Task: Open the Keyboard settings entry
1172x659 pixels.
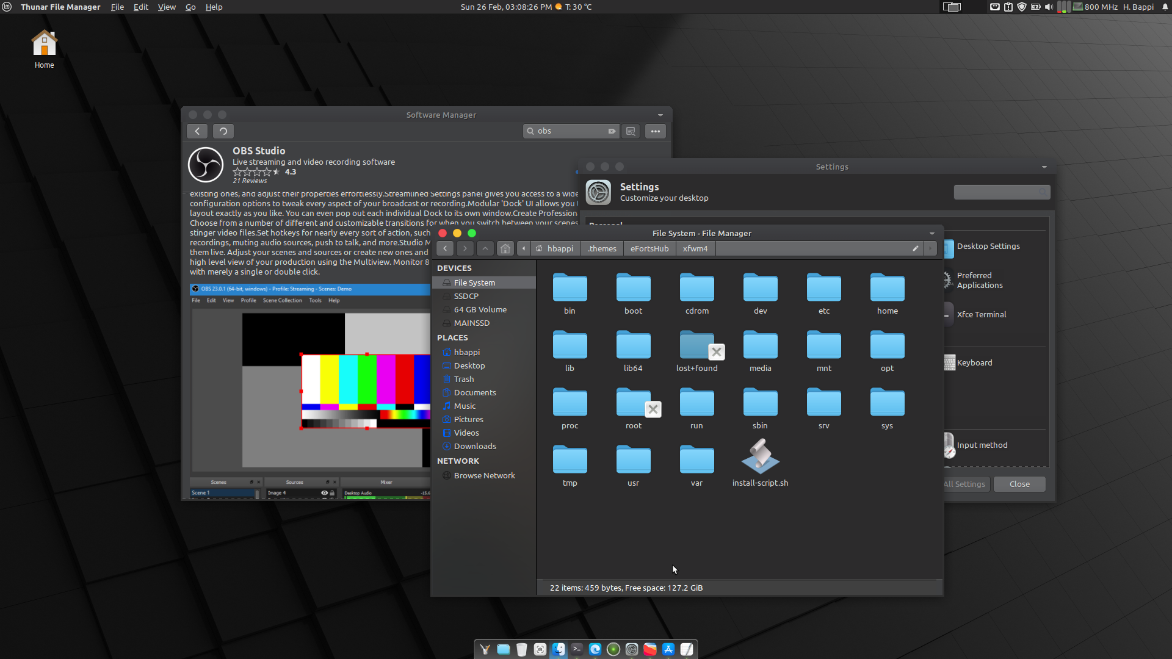Action: click(974, 362)
